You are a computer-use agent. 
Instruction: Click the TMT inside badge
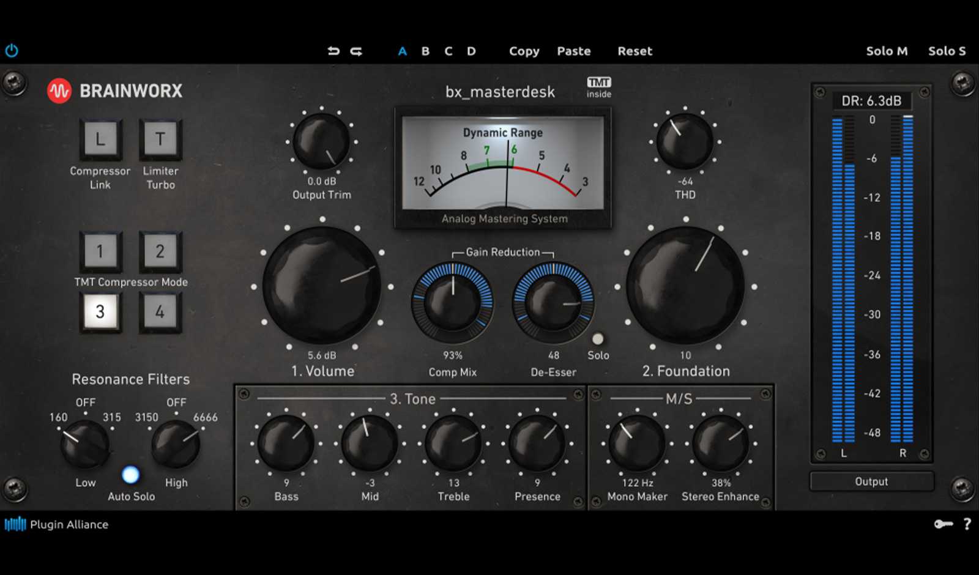pyautogui.click(x=598, y=86)
